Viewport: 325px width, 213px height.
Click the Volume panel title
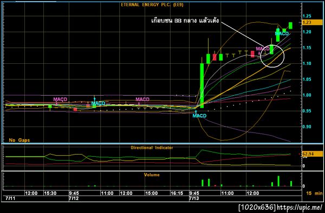click(152, 175)
